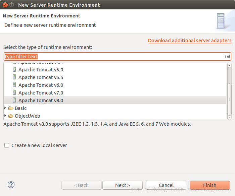Click the Apache Tomcat v8.0 server icon
The height and width of the screenshot is (196, 235).
tap(14, 100)
